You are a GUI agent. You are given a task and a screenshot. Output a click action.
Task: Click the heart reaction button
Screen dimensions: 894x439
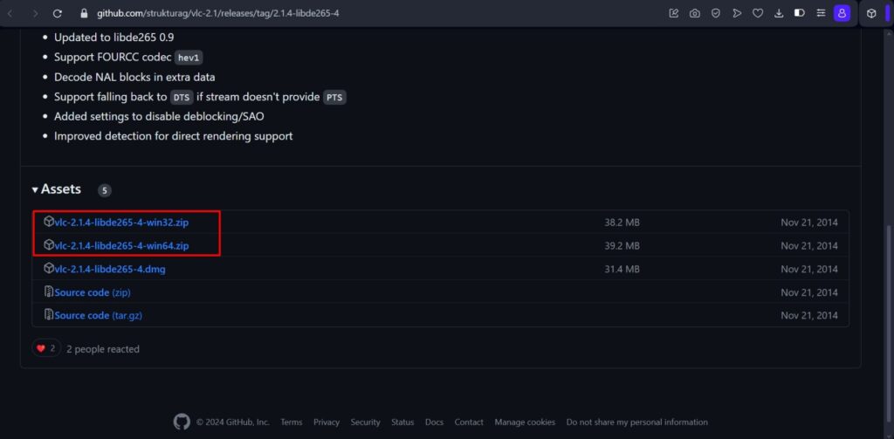coord(46,348)
